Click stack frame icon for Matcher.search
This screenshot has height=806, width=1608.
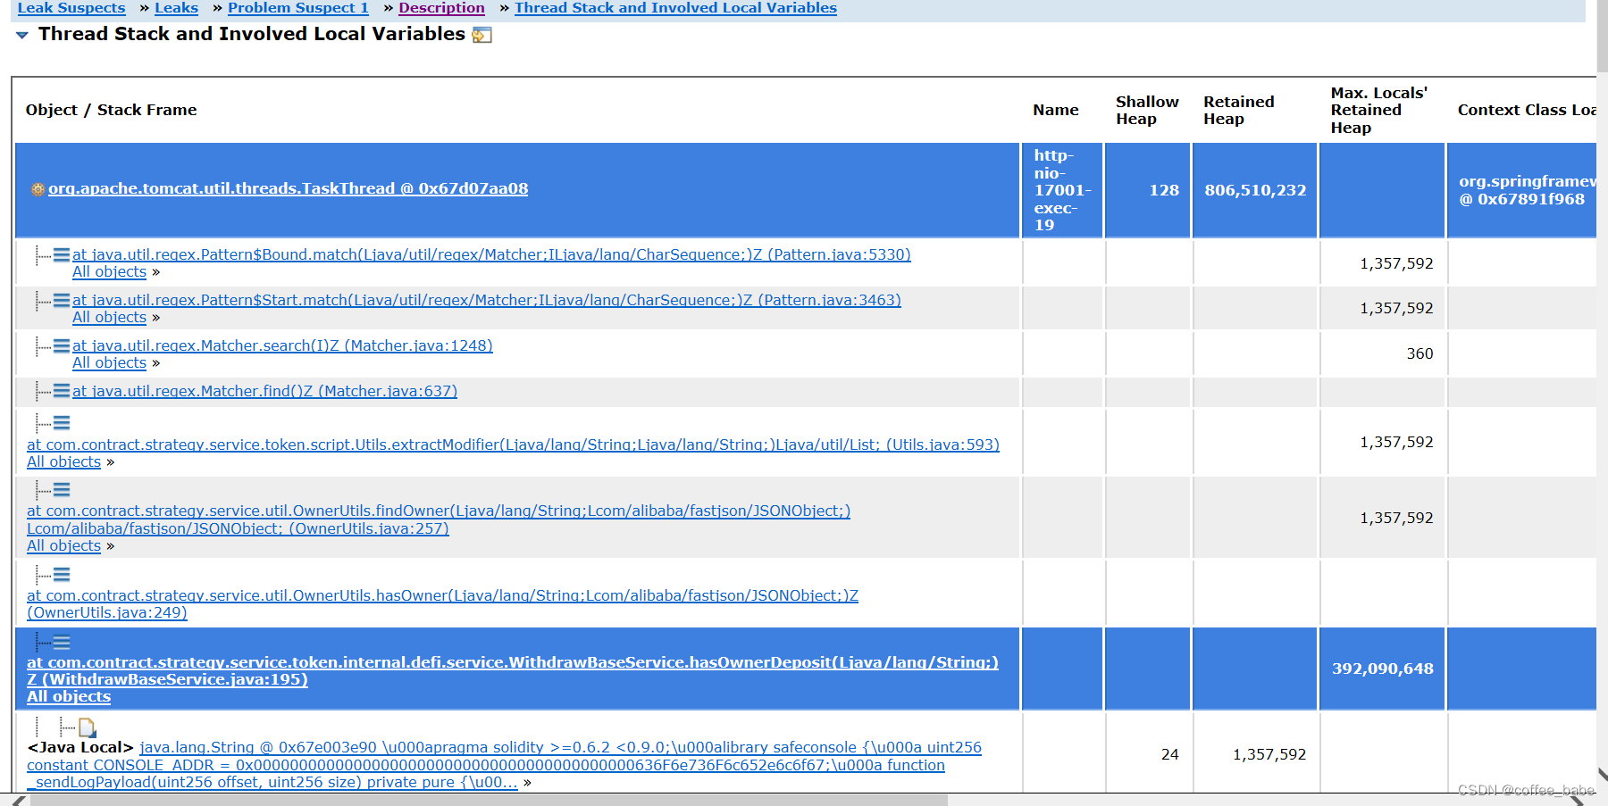[61, 345]
